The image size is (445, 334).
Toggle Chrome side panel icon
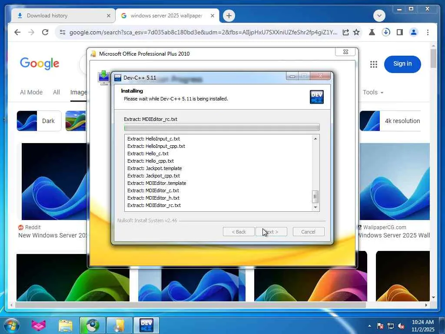pyautogui.click(x=400, y=32)
